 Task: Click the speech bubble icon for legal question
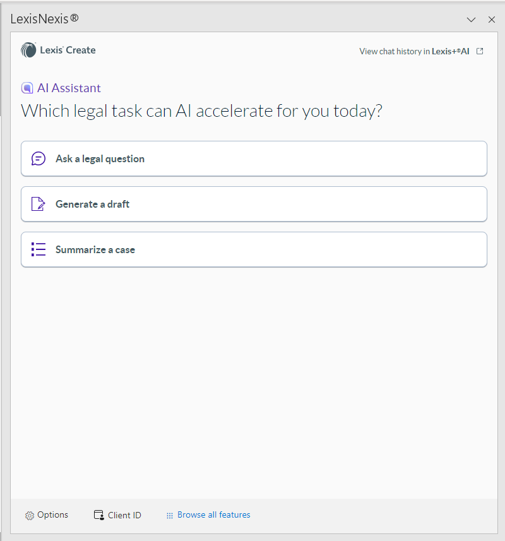click(39, 158)
